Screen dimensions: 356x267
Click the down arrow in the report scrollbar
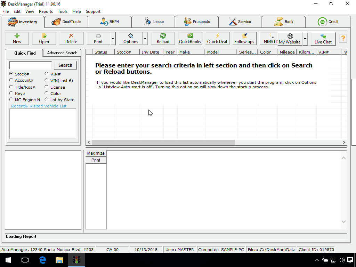[343, 221]
